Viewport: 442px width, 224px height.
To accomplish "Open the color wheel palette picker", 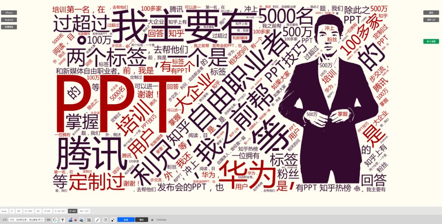I will pos(55,220).
